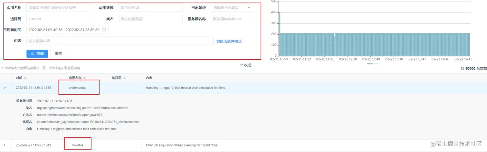
Task: Open the 日期和时间 date range picker
Action: tap(67, 30)
